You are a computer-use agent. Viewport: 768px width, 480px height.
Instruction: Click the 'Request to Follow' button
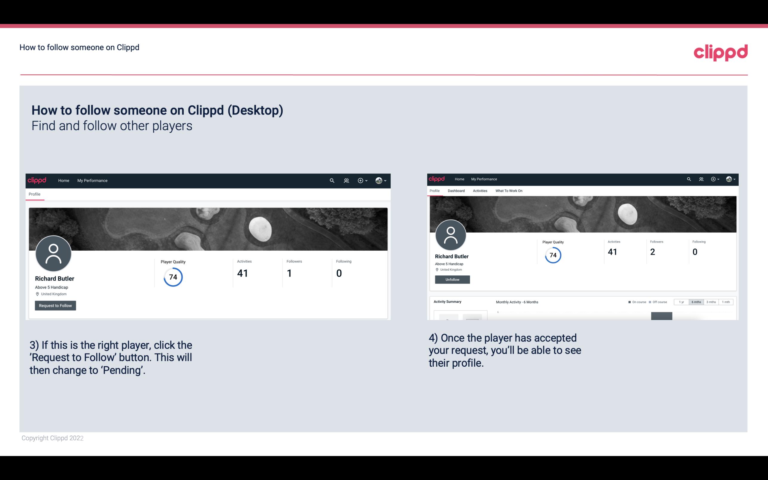click(55, 305)
